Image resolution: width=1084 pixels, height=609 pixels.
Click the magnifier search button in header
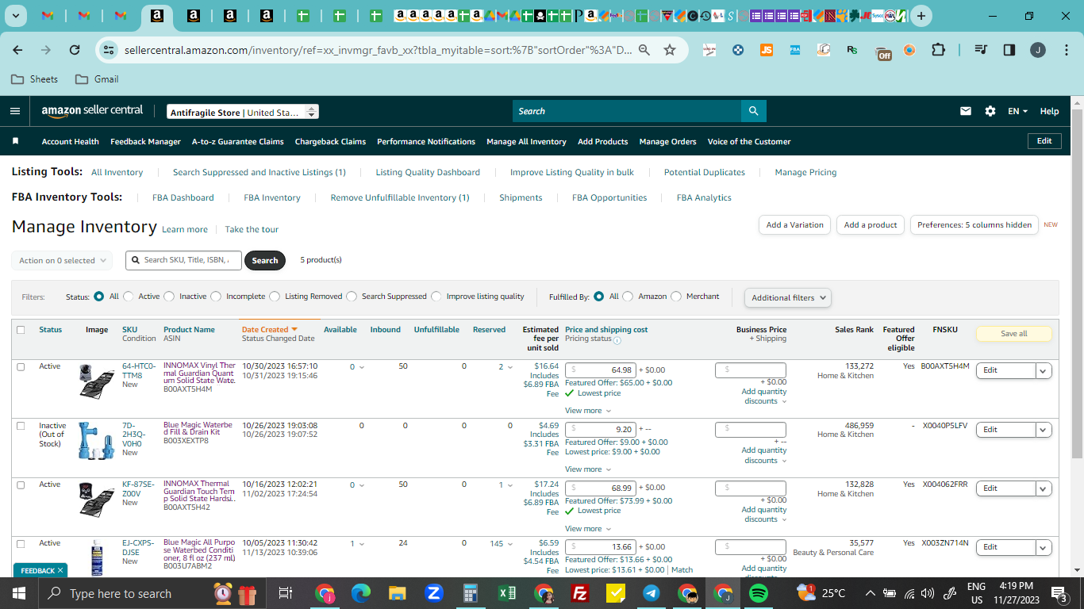(753, 111)
